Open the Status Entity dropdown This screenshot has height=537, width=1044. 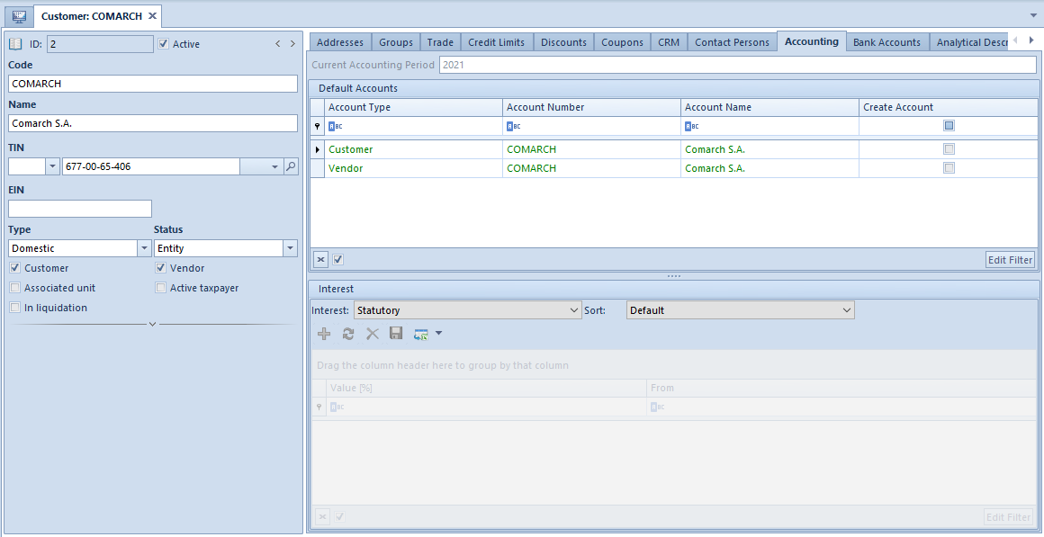tap(291, 248)
